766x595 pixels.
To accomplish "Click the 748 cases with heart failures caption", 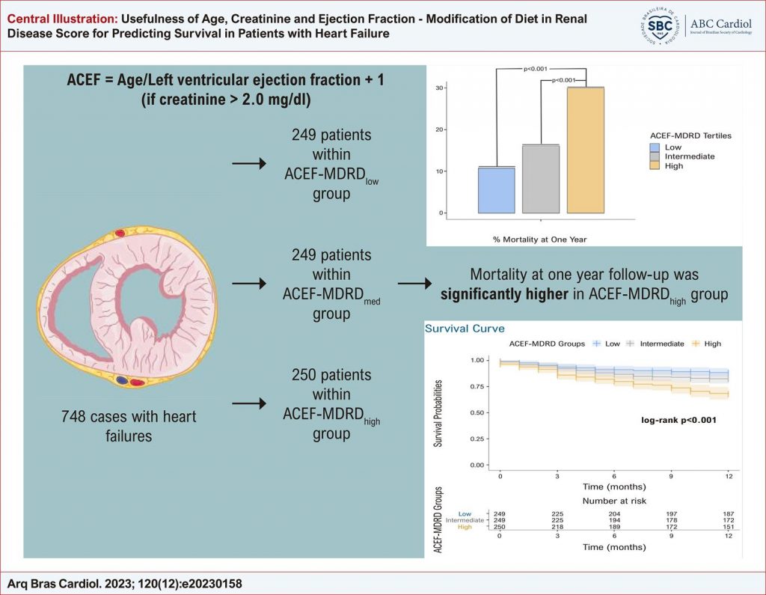I will 129,425.
